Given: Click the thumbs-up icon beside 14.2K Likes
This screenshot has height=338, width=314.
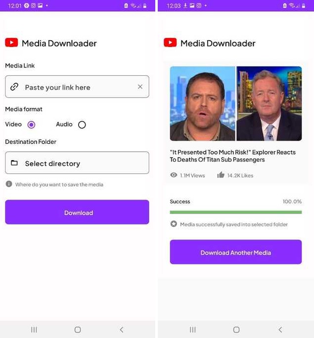Looking at the screenshot, I should (x=221, y=174).
